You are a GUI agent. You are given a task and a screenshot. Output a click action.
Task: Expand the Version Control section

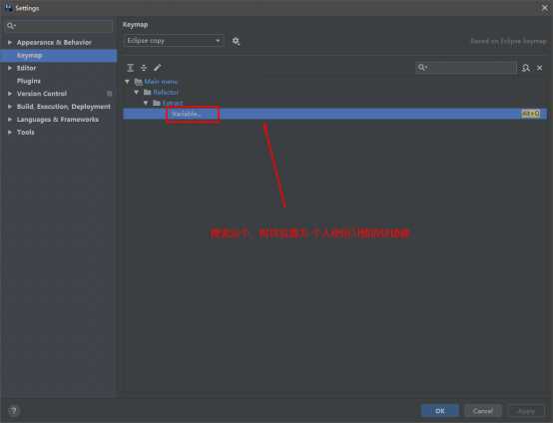(x=10, y=94)
